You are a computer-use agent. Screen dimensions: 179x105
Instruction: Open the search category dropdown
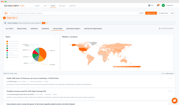[6, 13]
